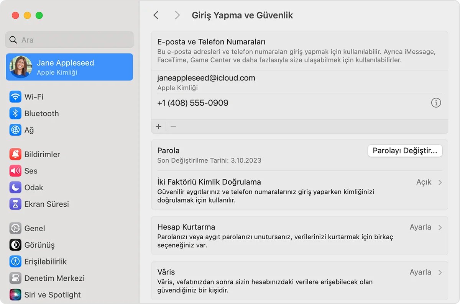Select the Odak moon icon
Screen dimensions: 460x304
click(x=15, y=187)
